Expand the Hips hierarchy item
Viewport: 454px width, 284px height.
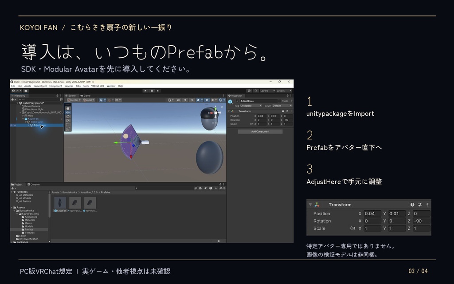click(x=23, y=116)
